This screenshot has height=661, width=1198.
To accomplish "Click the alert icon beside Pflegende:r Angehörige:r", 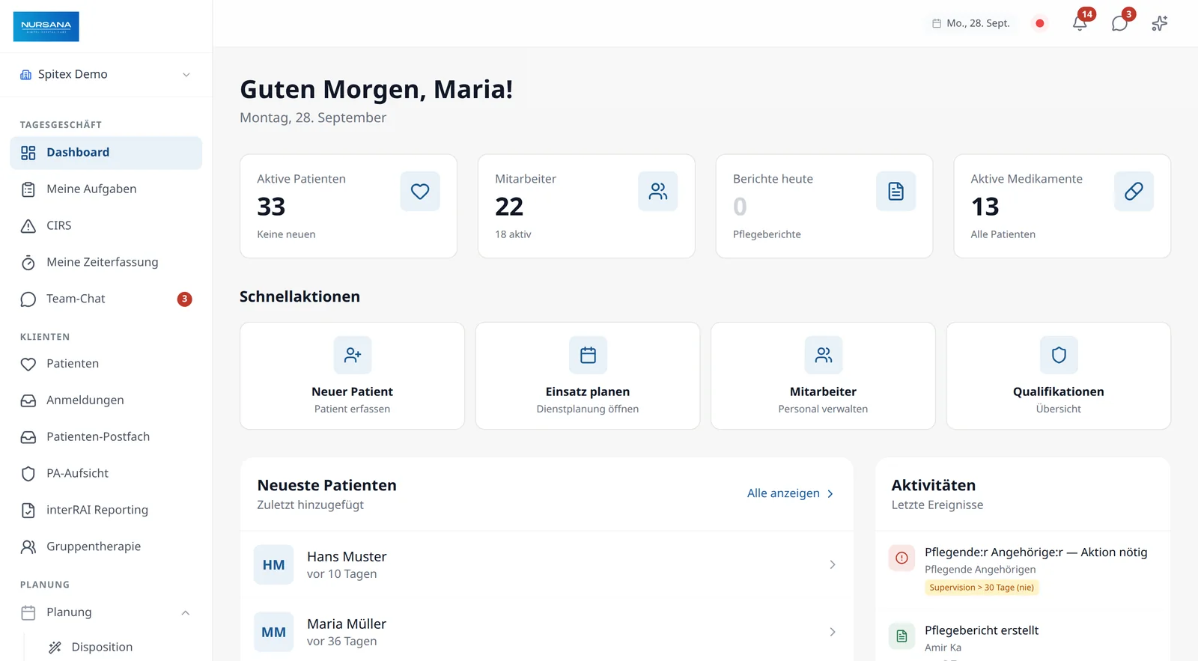I will pos(901,558).
